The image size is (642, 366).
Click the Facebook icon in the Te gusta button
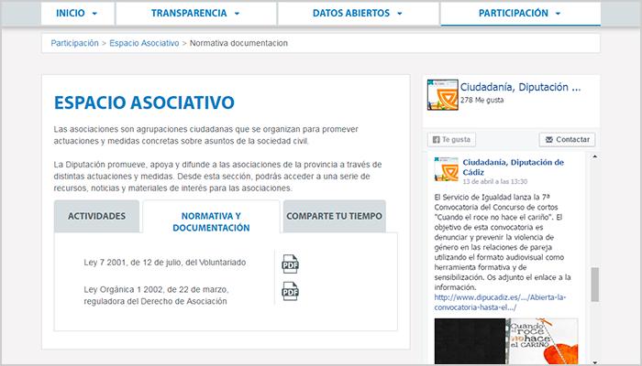click(x=436, y=140)
